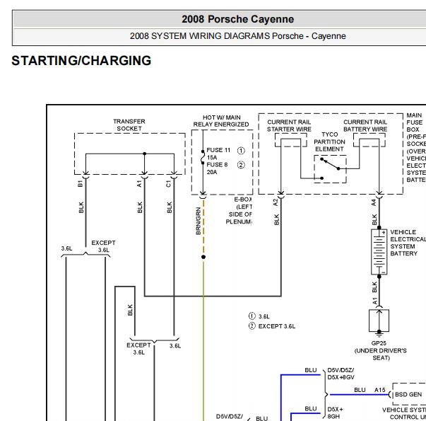Click the "CURRENT RAIL STARTER WIRE" label

pyautogui.click(x=289, y=125)
